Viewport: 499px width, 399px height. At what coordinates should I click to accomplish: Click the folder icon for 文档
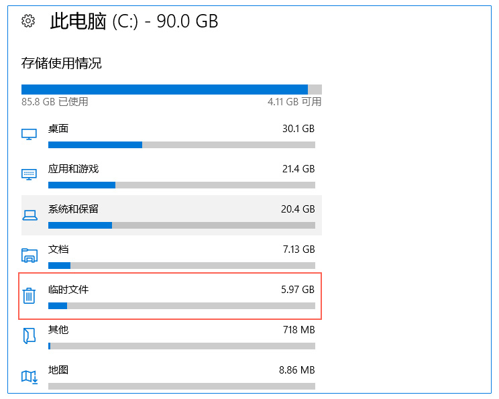[30, 255]
